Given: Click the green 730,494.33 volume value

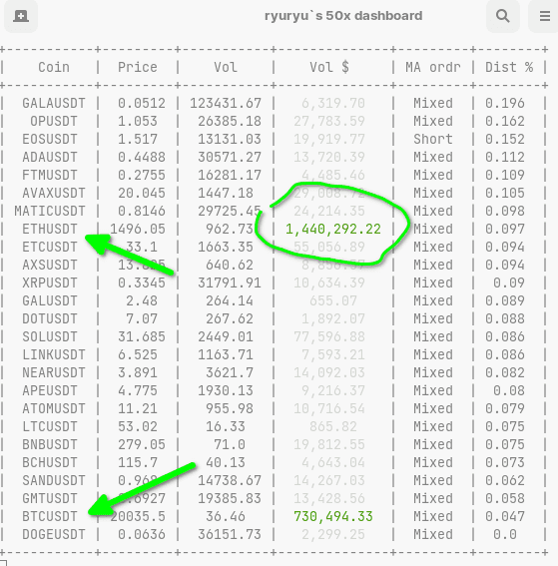Looking at the screenshot, I should tap(333, 516).
